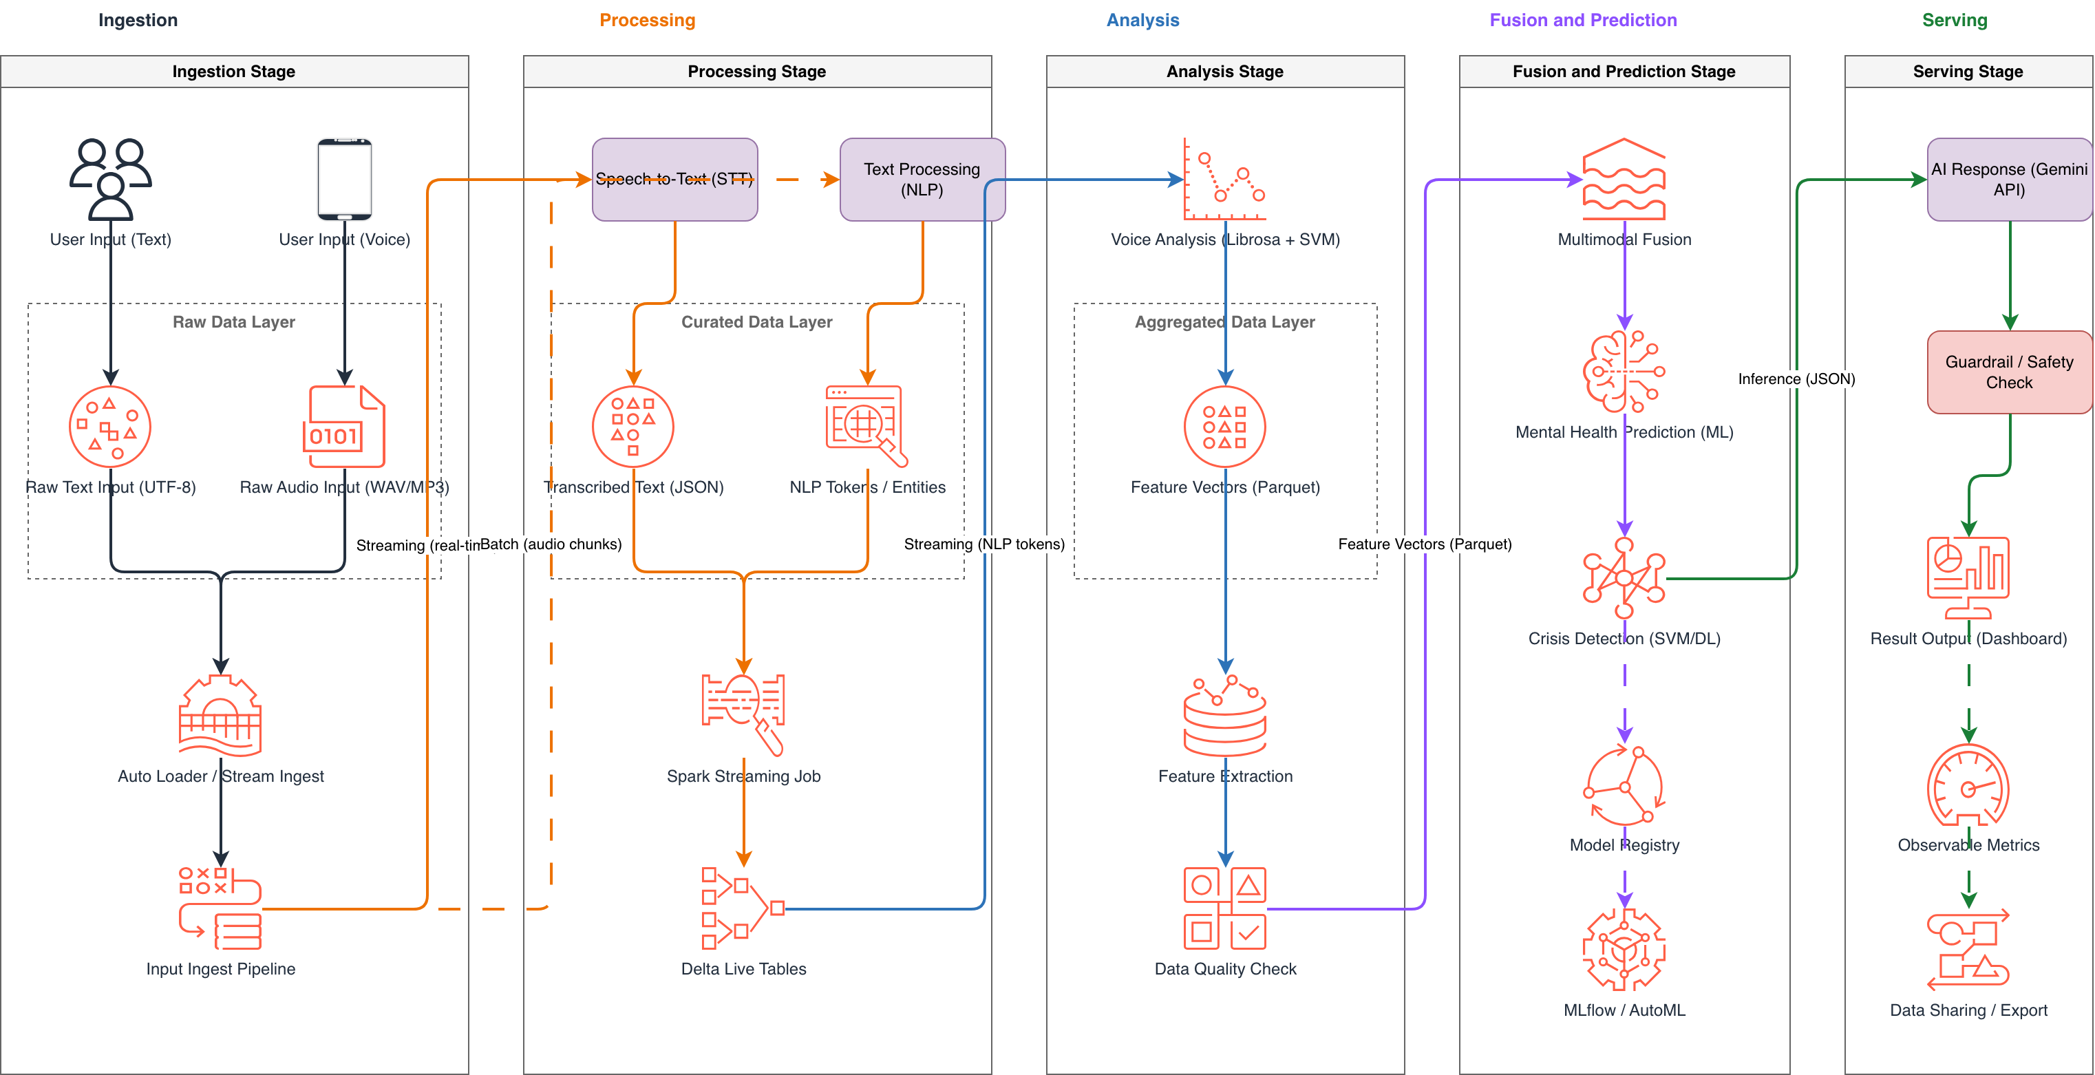Click the Batch (audio chunks) edge label
The width and height of the screenshot is (2095, 1075).
pyautogui.click(x=551, y=544)
